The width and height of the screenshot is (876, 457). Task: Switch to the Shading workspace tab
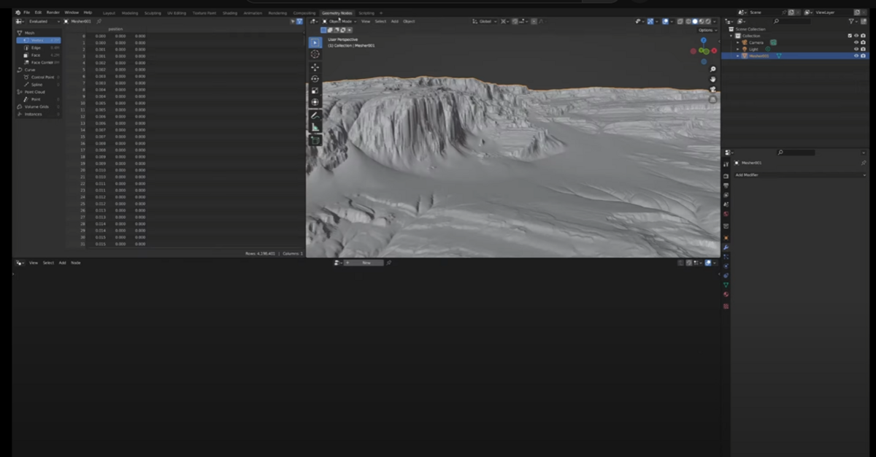(229, 12)
